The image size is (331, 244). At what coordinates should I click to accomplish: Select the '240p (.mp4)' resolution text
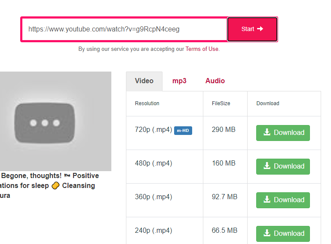pos(153,231)
